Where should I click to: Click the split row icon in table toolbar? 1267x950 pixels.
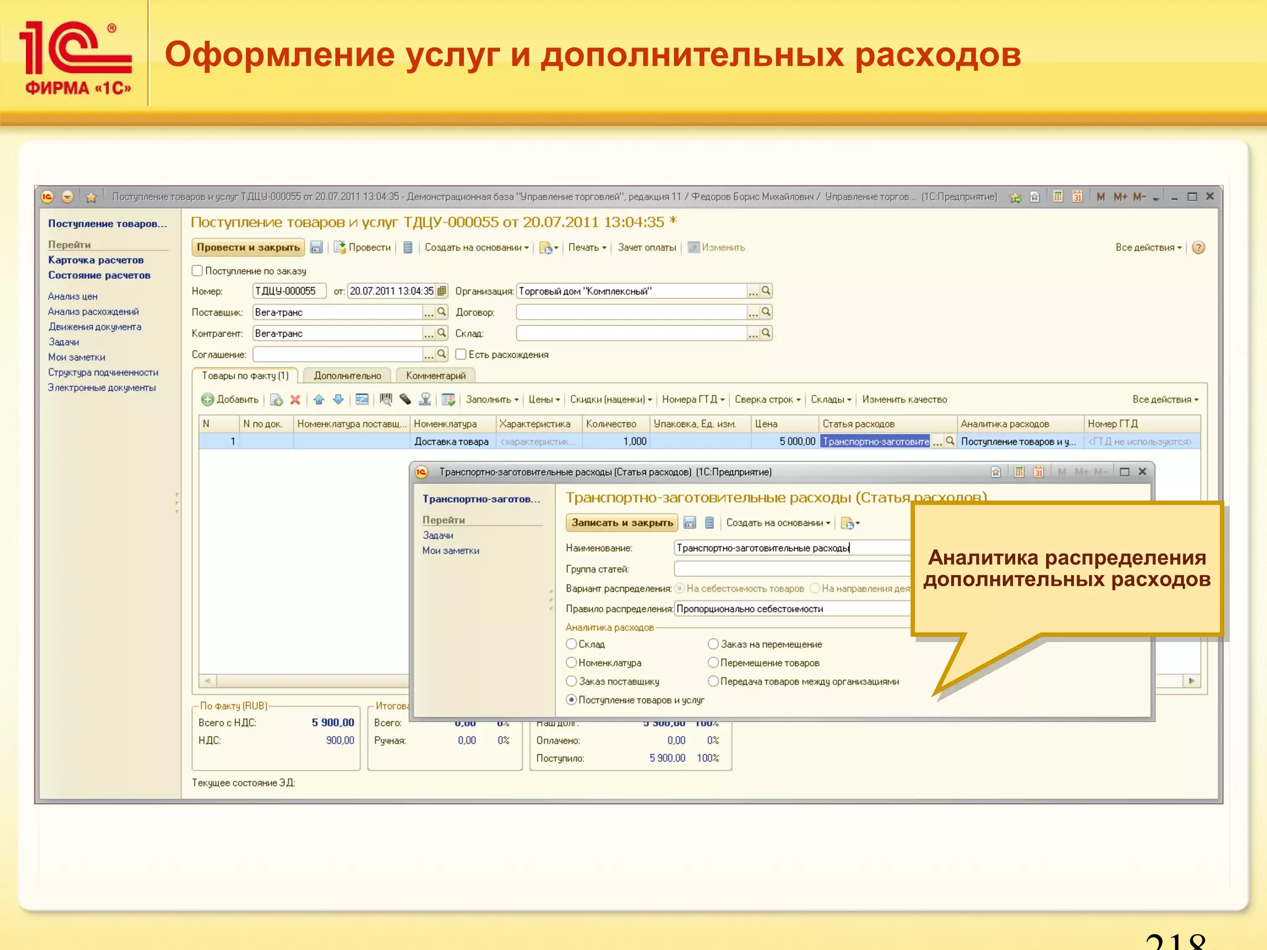362,400
